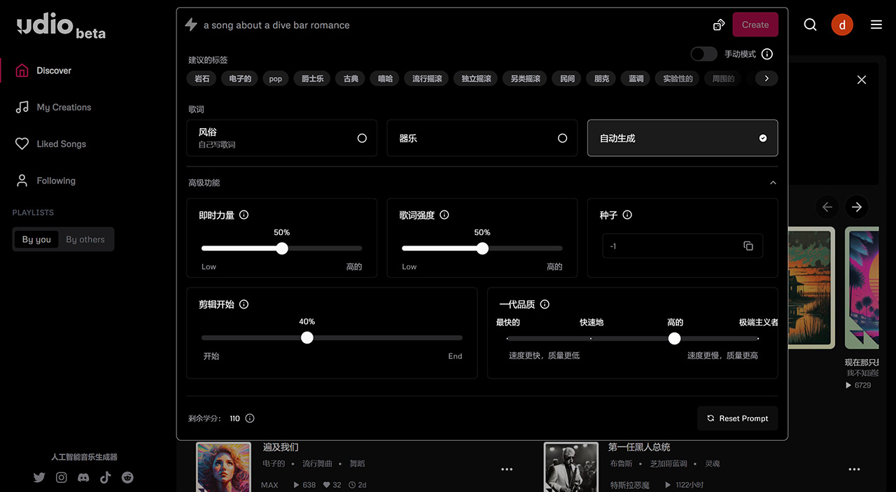Click Reset Prompt
This screenshot has width=896, height=492.
point(737,418)
